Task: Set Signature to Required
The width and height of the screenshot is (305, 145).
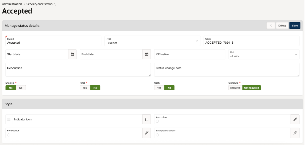Action: point(235,88)
